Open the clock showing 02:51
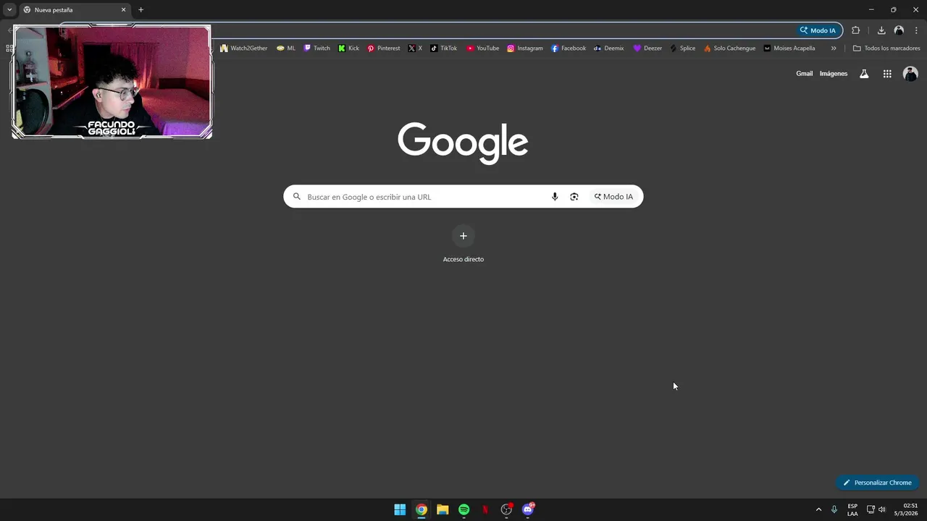This screenshot has width=927, height=521. click(907, 509)
